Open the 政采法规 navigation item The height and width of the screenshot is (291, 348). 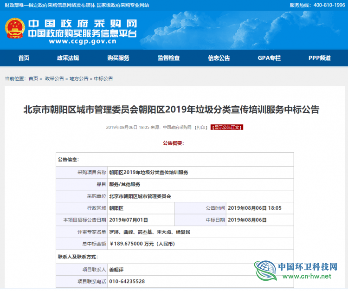68,58
